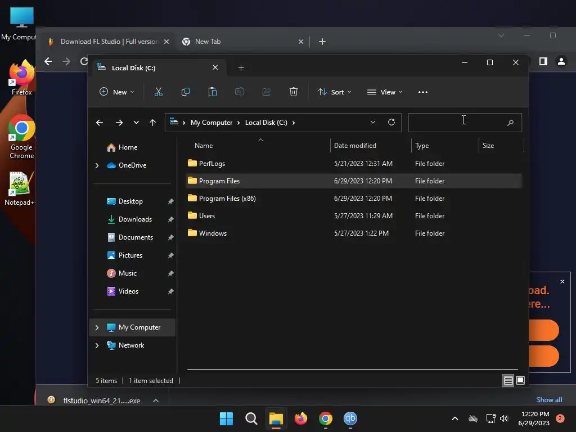This screenshot has width=576, height=432.
Task: Click the Delete trash can icon
Action: click(x=293, y=92)
